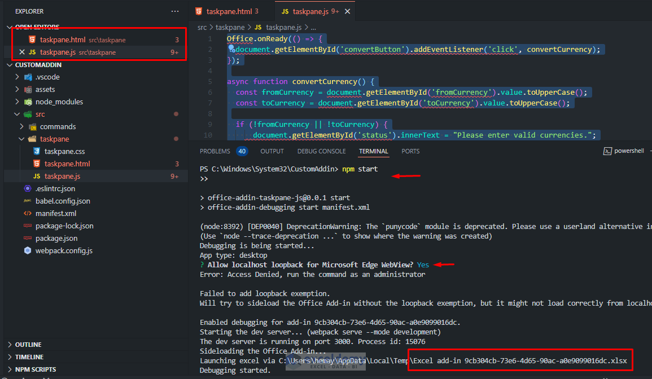652x379 pixels.
Task: Open the Ports panel tab
Action: pyautogui.click(x=410, y=151)
